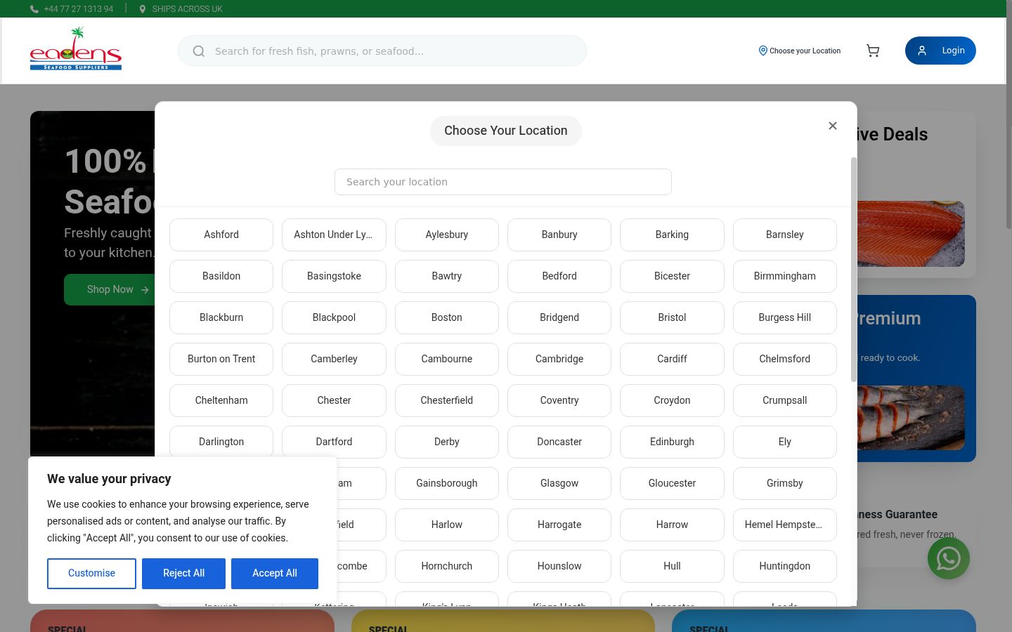Click the search magnifier icon
1012x632 pixels.
coord(199,51)
